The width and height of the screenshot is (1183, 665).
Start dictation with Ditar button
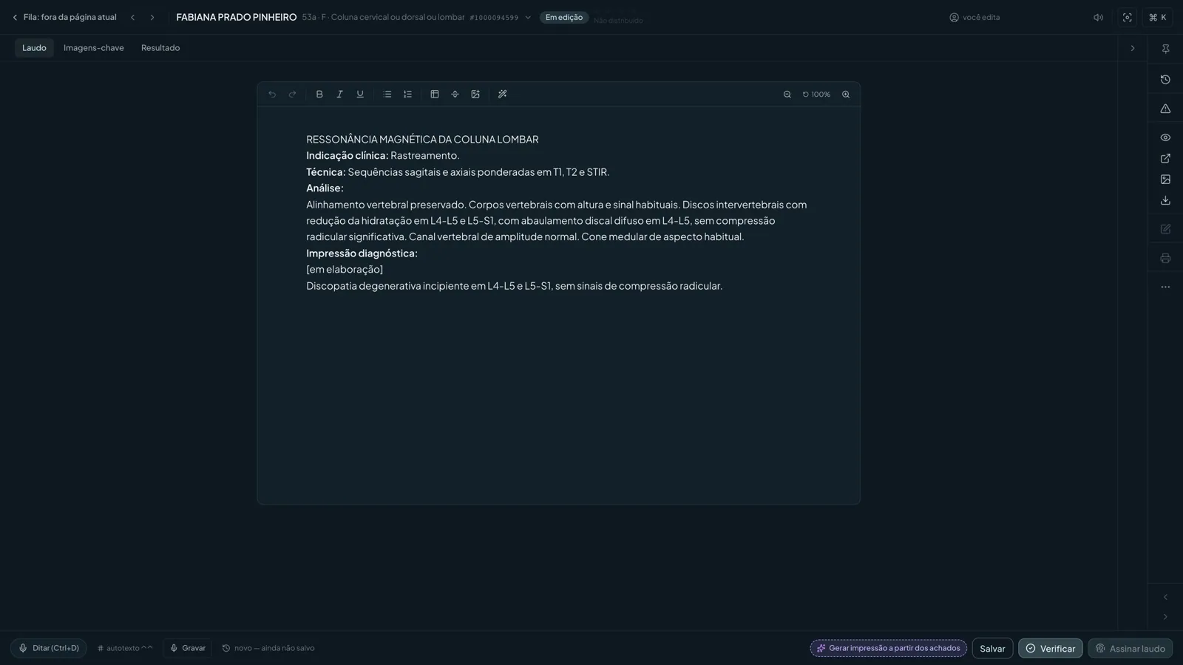[49, 649]
